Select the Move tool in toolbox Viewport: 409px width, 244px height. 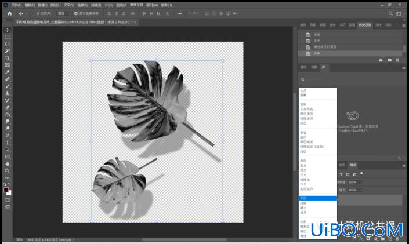(8, 30)
